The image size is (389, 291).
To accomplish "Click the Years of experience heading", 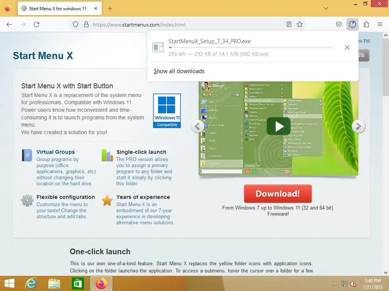I will click(143, 197).
